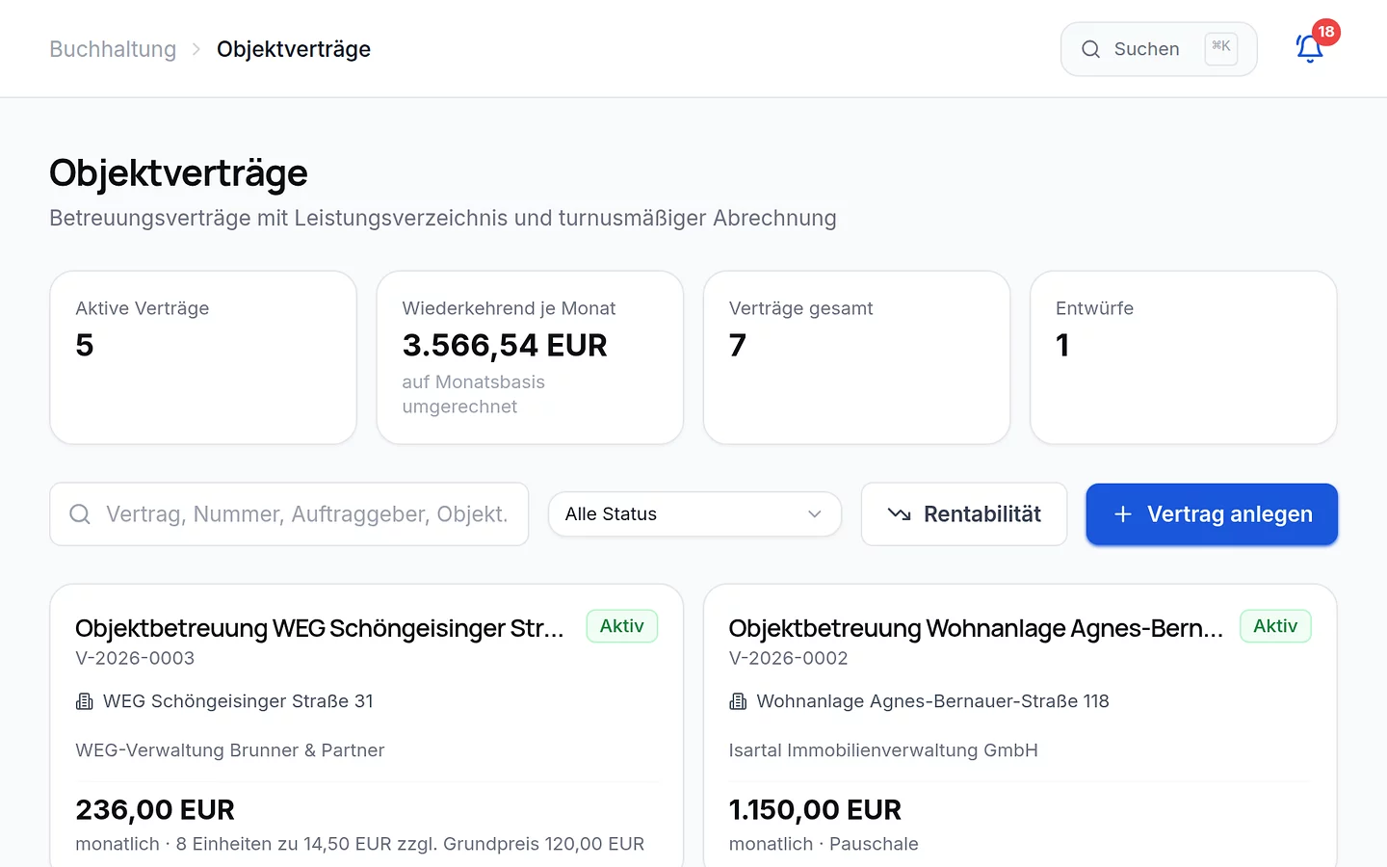Open the Rentabilität view

(964, 514)
